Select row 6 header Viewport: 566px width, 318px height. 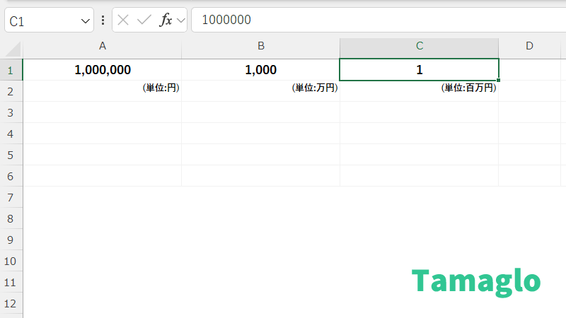[11, 176]
